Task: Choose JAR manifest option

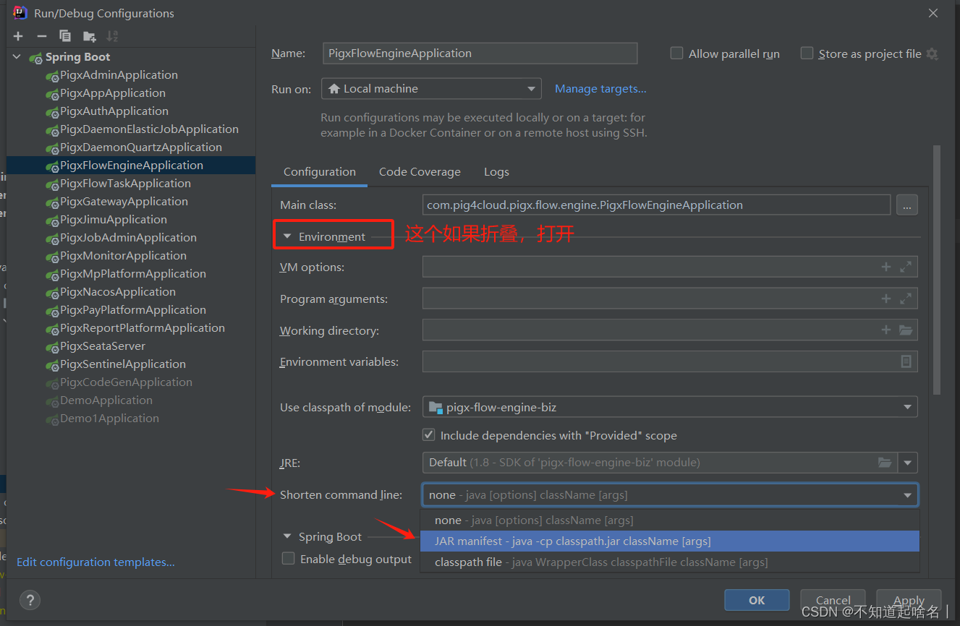Action: click(670, 541)
